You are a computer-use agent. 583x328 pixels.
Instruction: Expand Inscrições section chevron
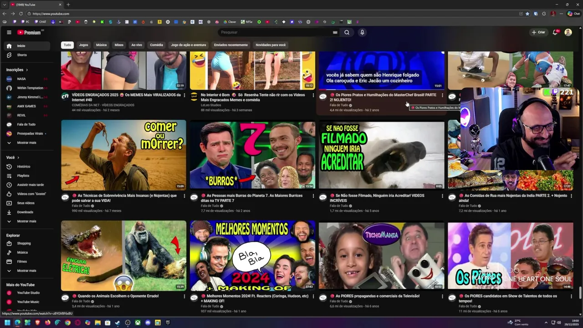pos(27,70)
